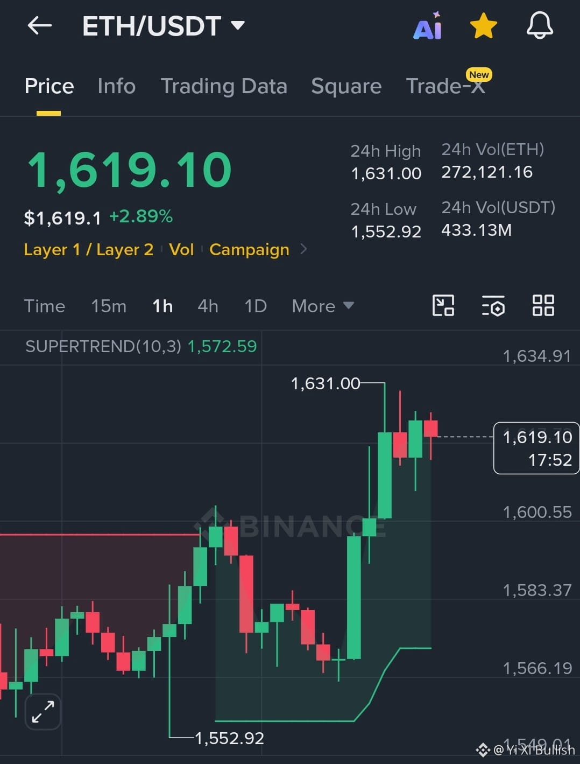Select the 1D chart interval
The image size is (580, 764).
tap(256, 306)
